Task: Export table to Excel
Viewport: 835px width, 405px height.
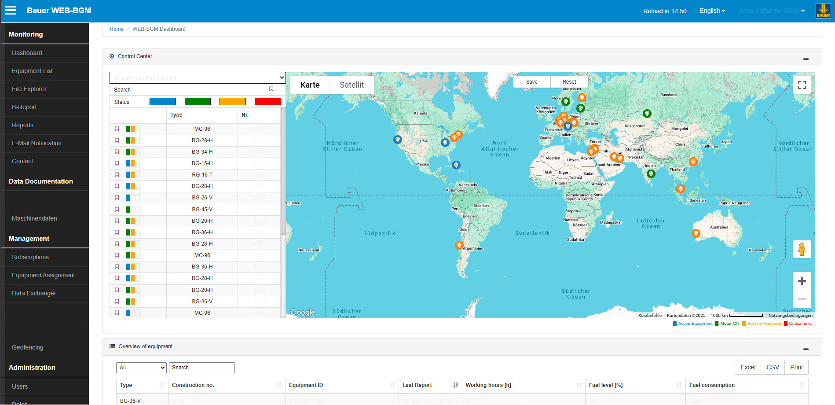Action: pyautogui.click(x=748, y=367)
